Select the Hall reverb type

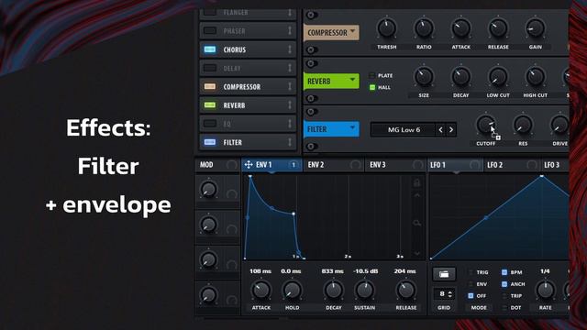point(372,87)
